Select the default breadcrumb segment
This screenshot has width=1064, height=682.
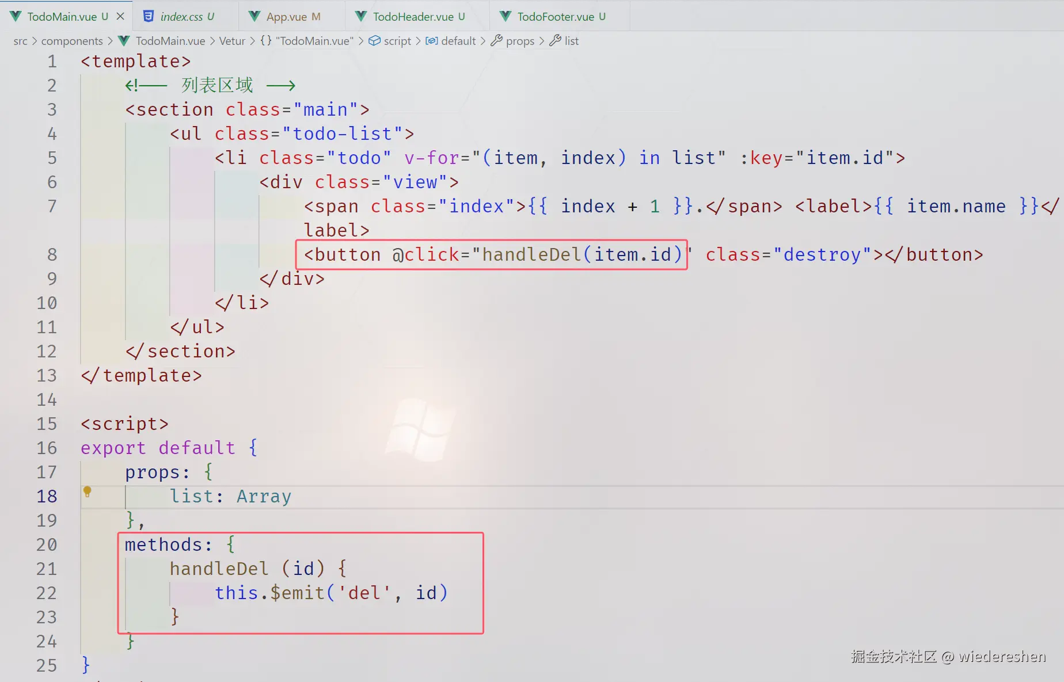click(458, 41)
